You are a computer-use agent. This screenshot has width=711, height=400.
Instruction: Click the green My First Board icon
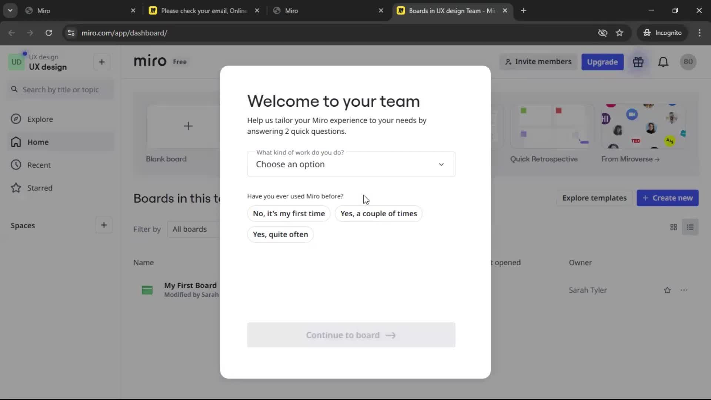coord(147,290)
